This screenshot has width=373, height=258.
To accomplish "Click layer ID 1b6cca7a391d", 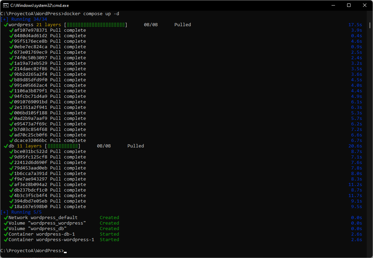I will 31,174.
